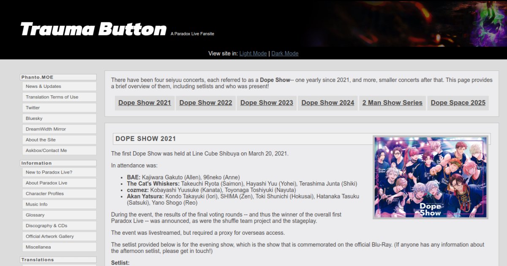Click the Trauma Button site title

(x=93, y=29)
